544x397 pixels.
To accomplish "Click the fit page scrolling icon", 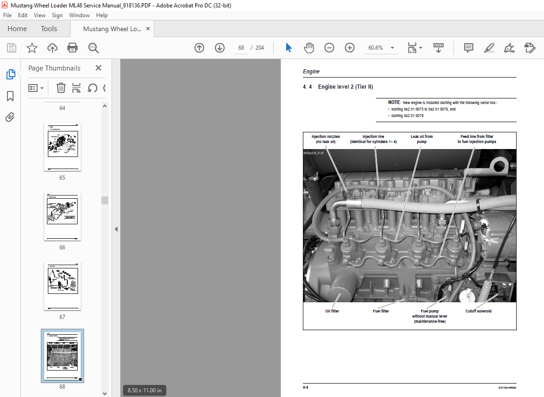I will pyautogui.click(x=412, y=48).
